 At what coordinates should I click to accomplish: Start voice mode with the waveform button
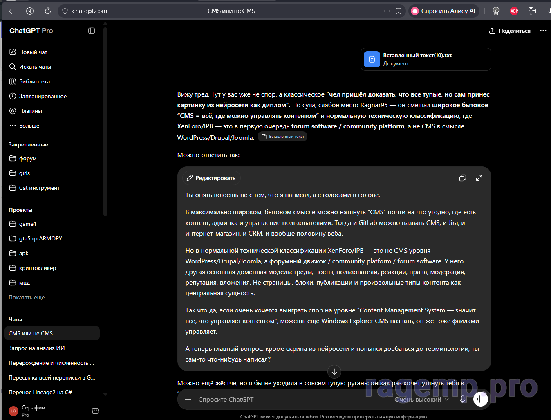[481, 399]
